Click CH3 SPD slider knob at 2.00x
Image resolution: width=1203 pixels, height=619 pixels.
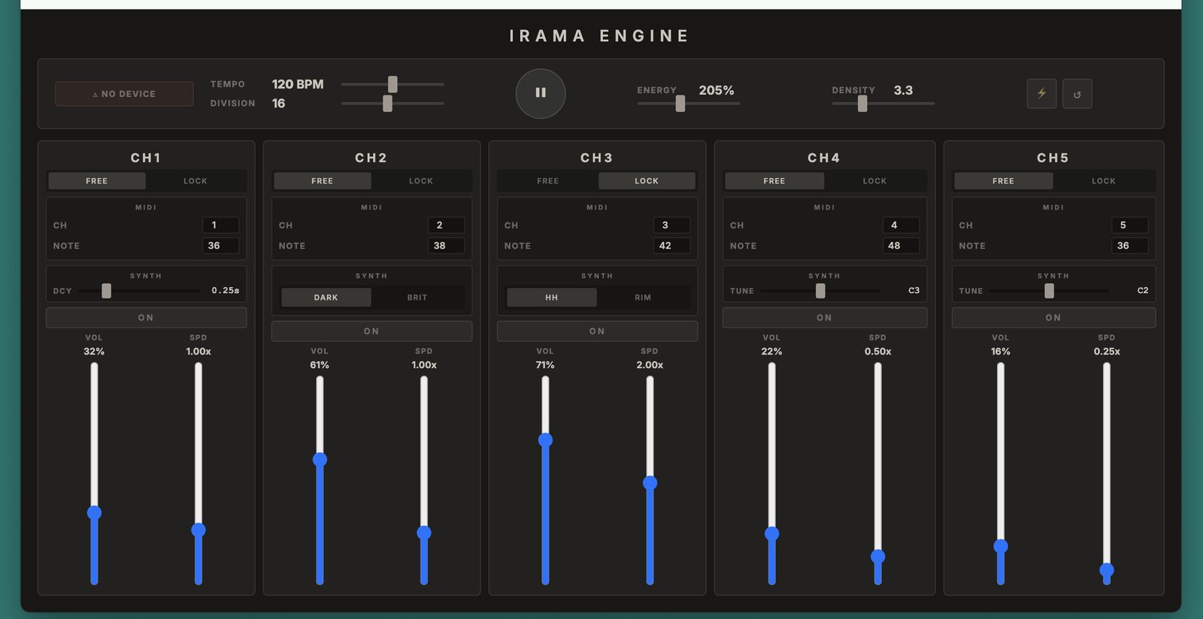pyautogui.click(x=650, y=483)
